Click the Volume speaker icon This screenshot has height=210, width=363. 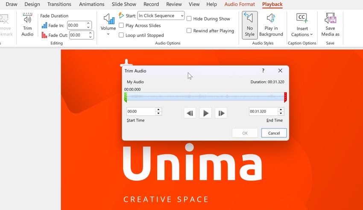pyautogui.click(x=108, y=19)
